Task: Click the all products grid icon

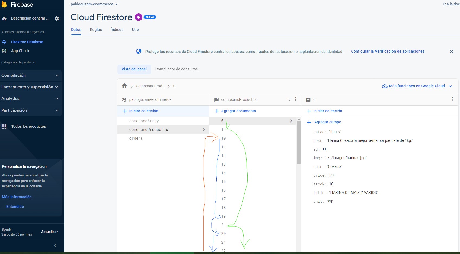Action: pos(4,127)
